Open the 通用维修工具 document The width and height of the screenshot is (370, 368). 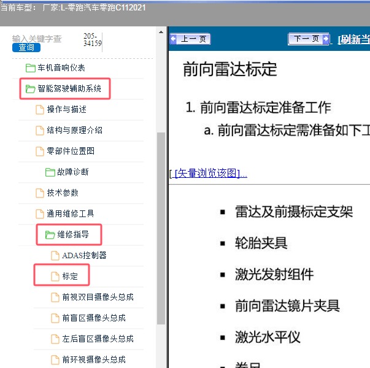(x=71, y=213)
